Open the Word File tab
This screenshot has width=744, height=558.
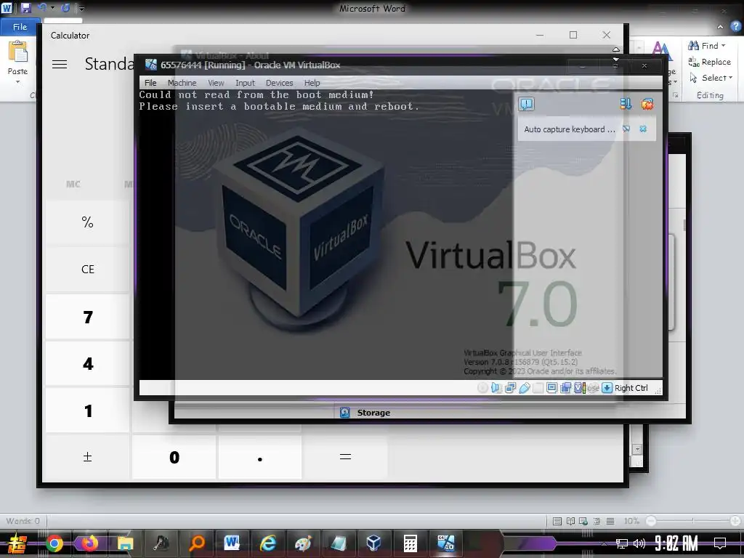[20, 27]
